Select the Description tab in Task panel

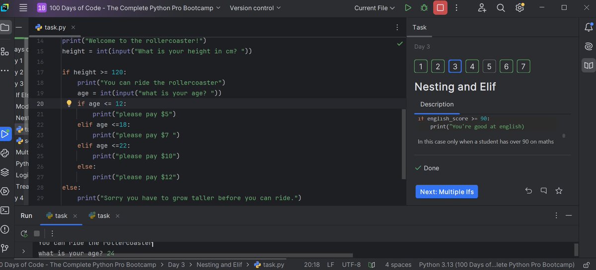(x=437, y=104)
